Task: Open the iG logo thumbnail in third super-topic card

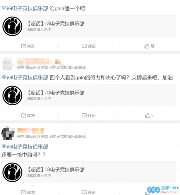Action: coord(12,172)
